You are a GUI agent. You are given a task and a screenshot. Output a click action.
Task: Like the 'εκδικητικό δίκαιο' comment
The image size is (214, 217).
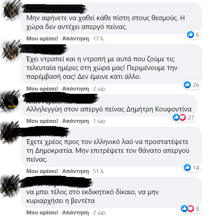point(42,212)
